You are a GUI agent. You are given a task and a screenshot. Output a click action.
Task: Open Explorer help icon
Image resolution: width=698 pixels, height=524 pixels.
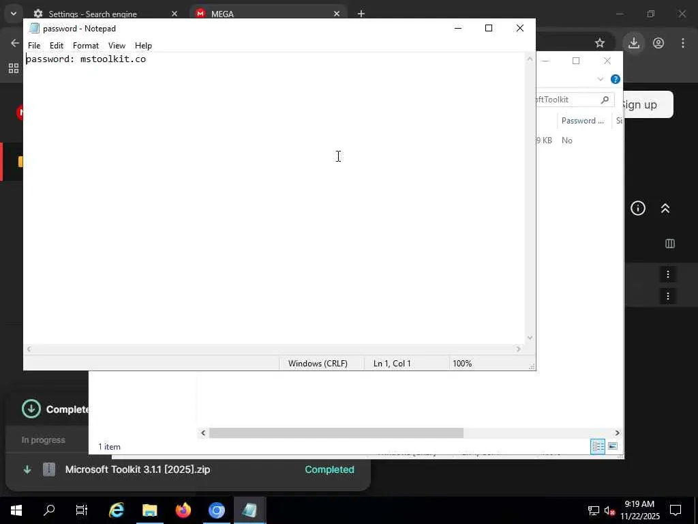click(x=616, y=79)
